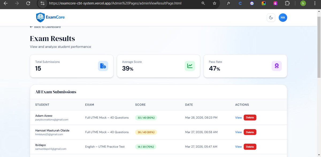Open Chrome profile menu for user h
The width and height of the screenshot is (321, 157).
[303, 3]
